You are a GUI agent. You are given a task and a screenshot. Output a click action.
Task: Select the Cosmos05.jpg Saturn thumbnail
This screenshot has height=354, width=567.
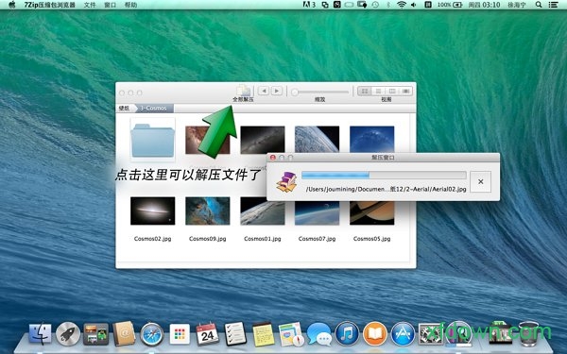[371, 213]
